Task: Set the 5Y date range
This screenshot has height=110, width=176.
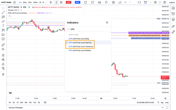Action: click(x=10, y=103)
